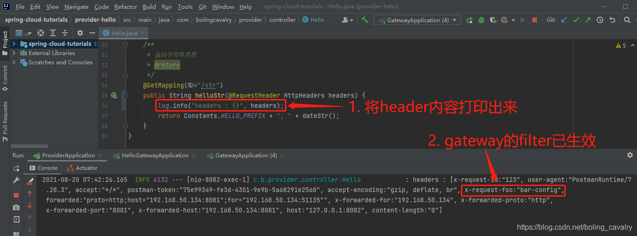
Task: Open Run tool window settings gear
Action: [630, 155]
